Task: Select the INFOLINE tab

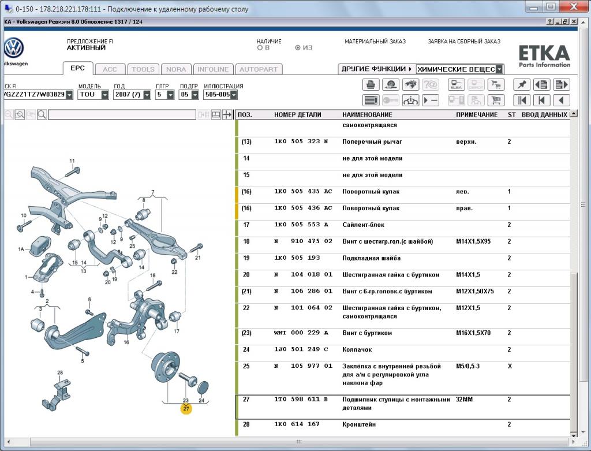Action: [x=213, y=69]
